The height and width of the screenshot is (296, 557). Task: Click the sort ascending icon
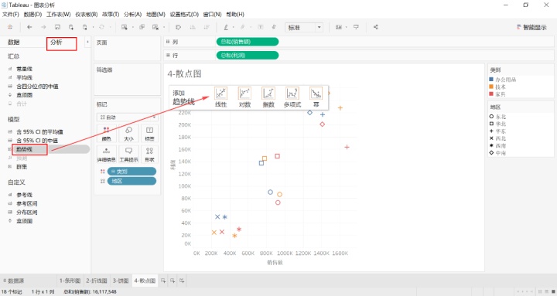click(x=193, y=27)
